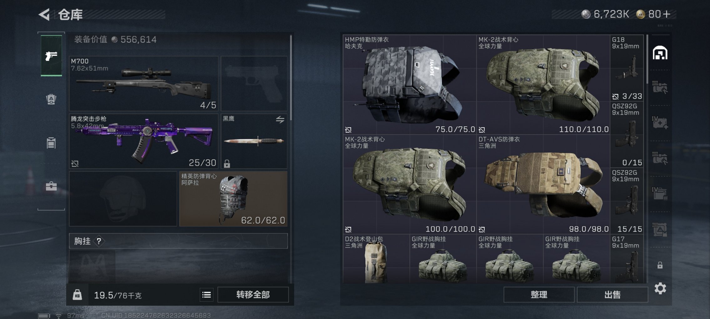710x319 pixels.
Task: Click the plus icon next to 80 currency
Action: coord(666,14)
